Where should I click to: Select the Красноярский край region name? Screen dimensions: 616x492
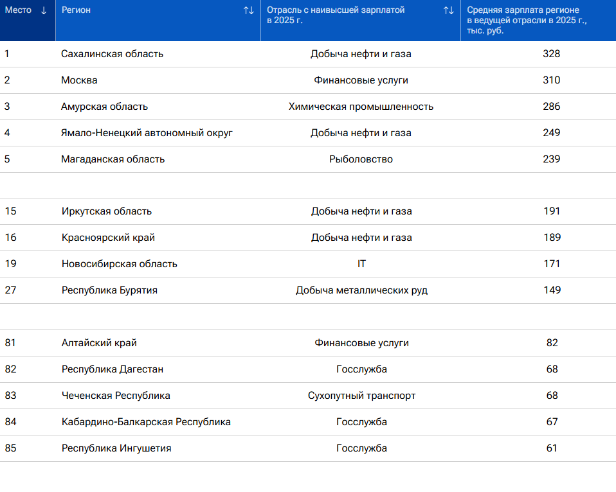coord(108,238)
